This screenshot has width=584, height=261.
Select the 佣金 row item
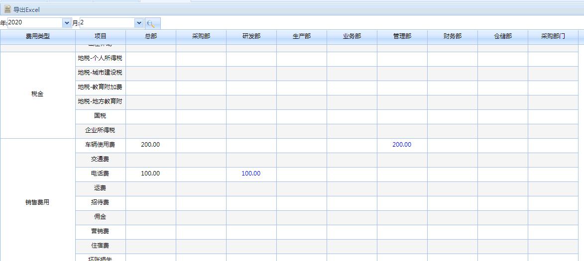coord(101,217)
